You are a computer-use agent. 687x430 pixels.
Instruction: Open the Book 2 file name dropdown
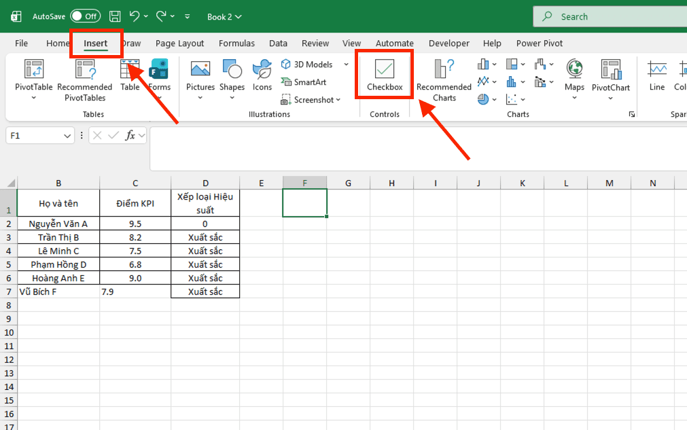224,16
